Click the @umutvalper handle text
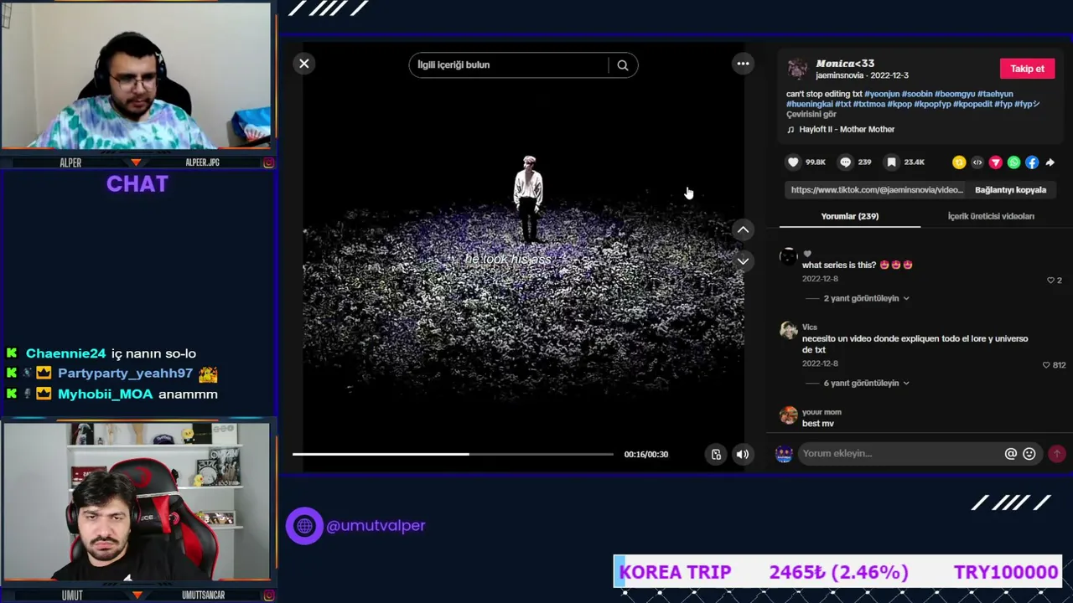The width and height of the screenshot is (1073, 603). click(x=376, y=526)
